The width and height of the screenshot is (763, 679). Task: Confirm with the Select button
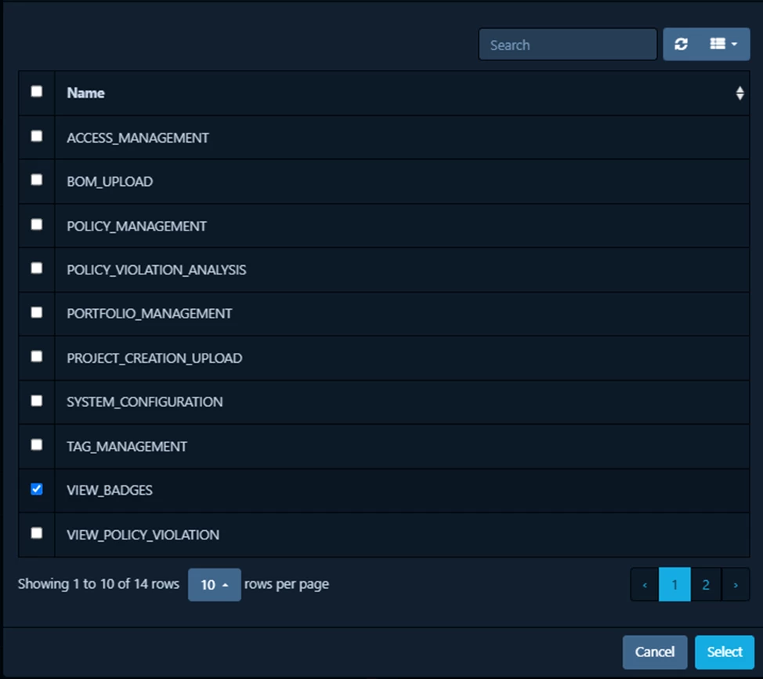pos(724,652)
